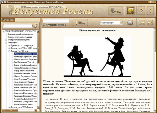Open "Феномен российской культуры" in the tree

21,34
